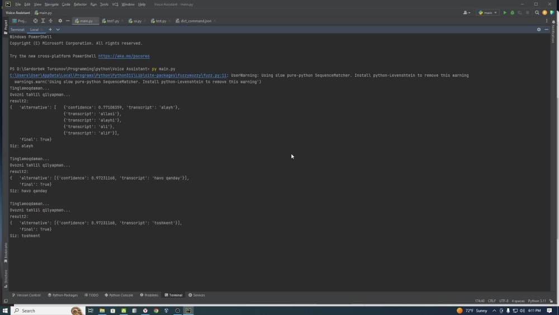The image size is (559, 315).
Task: Open File Explorer from the taskbar
Action: (x=102, y=311)
